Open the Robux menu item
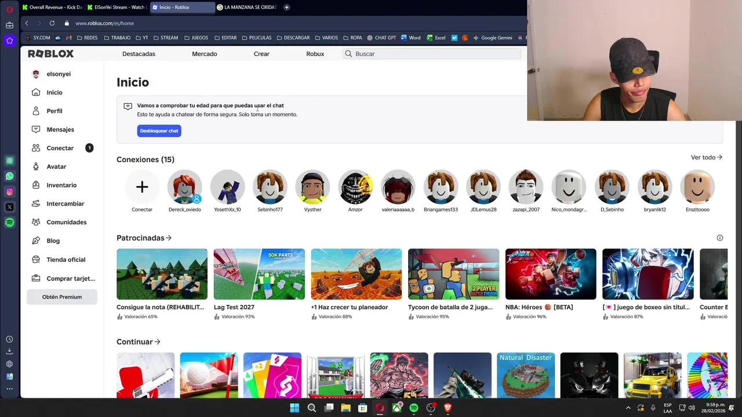 tap(315, 54)
